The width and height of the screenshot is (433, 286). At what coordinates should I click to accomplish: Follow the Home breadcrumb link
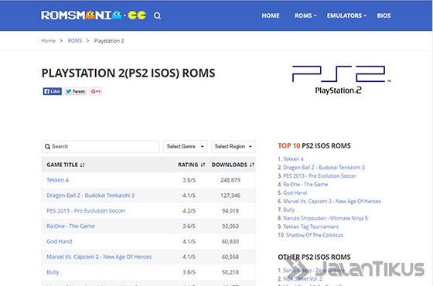(x=48, y=41)
